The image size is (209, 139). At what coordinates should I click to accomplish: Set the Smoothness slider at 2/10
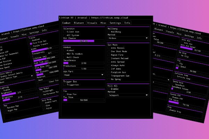pyautogui.click(x=84, y=63)
